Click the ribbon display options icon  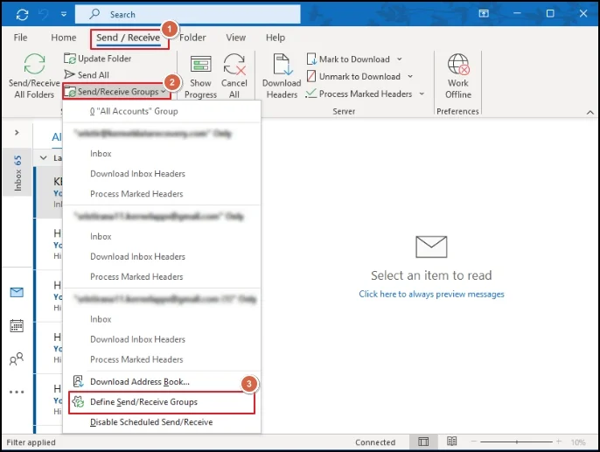click(484, 14)
